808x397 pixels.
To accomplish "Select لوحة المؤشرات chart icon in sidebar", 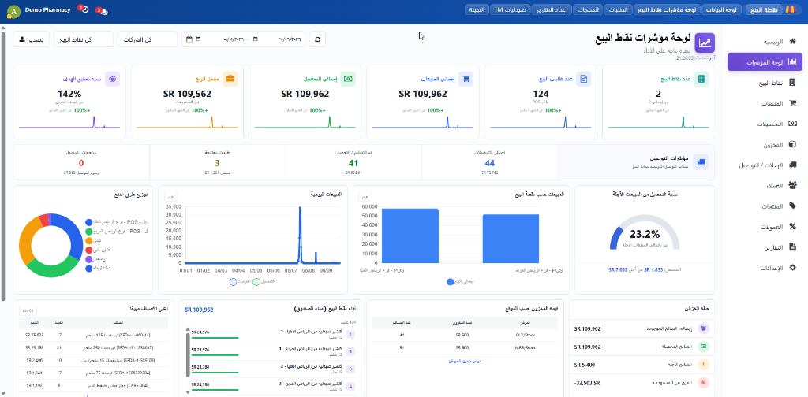I will tap(792, 61).
